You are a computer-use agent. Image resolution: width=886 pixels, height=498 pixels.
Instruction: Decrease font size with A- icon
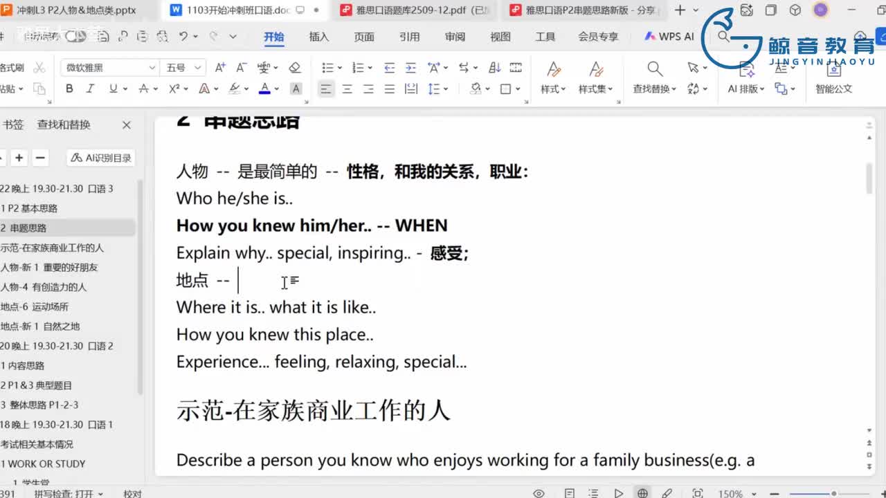241,67
